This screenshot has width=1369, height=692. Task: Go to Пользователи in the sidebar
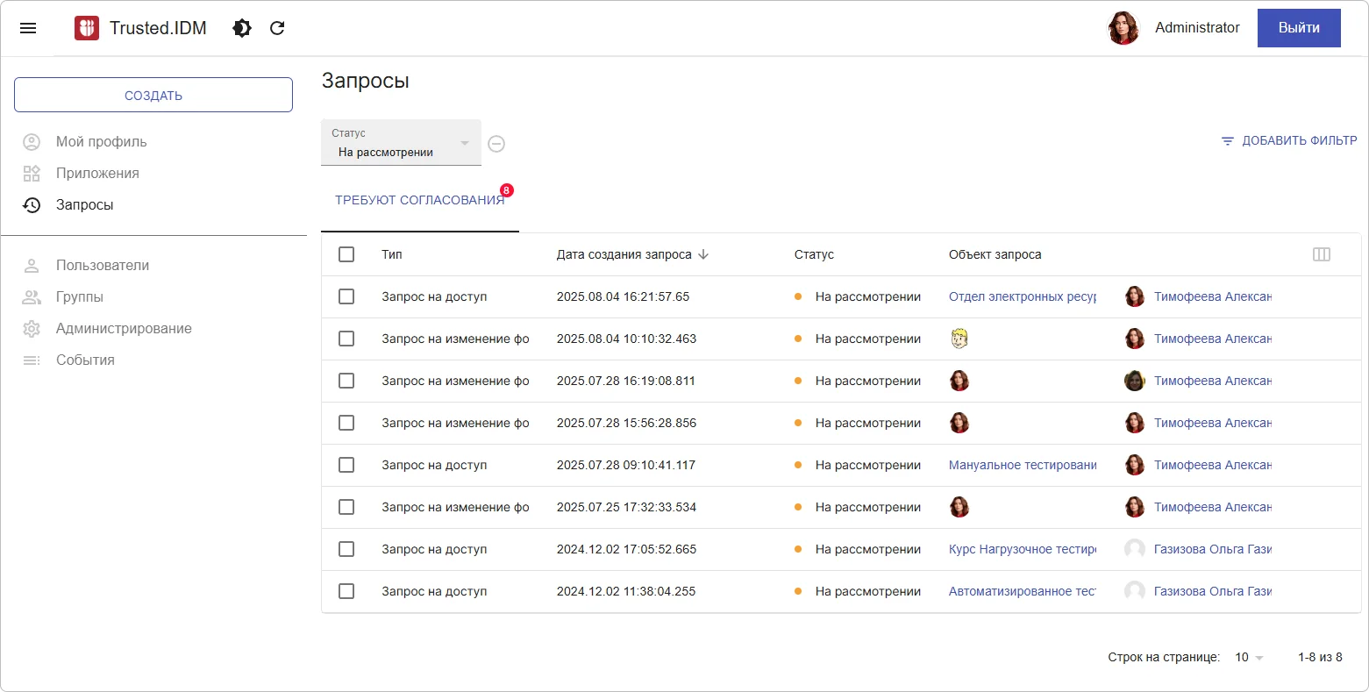[x=102, y=265]
